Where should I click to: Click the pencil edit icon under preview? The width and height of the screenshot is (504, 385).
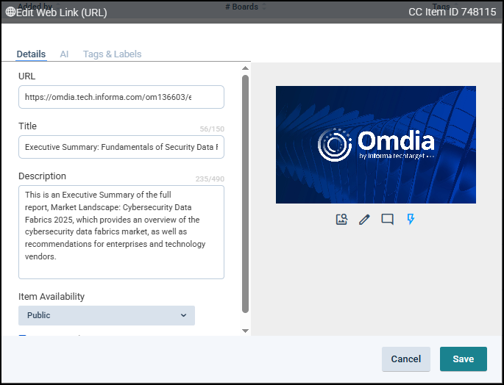tap(364, 219)
